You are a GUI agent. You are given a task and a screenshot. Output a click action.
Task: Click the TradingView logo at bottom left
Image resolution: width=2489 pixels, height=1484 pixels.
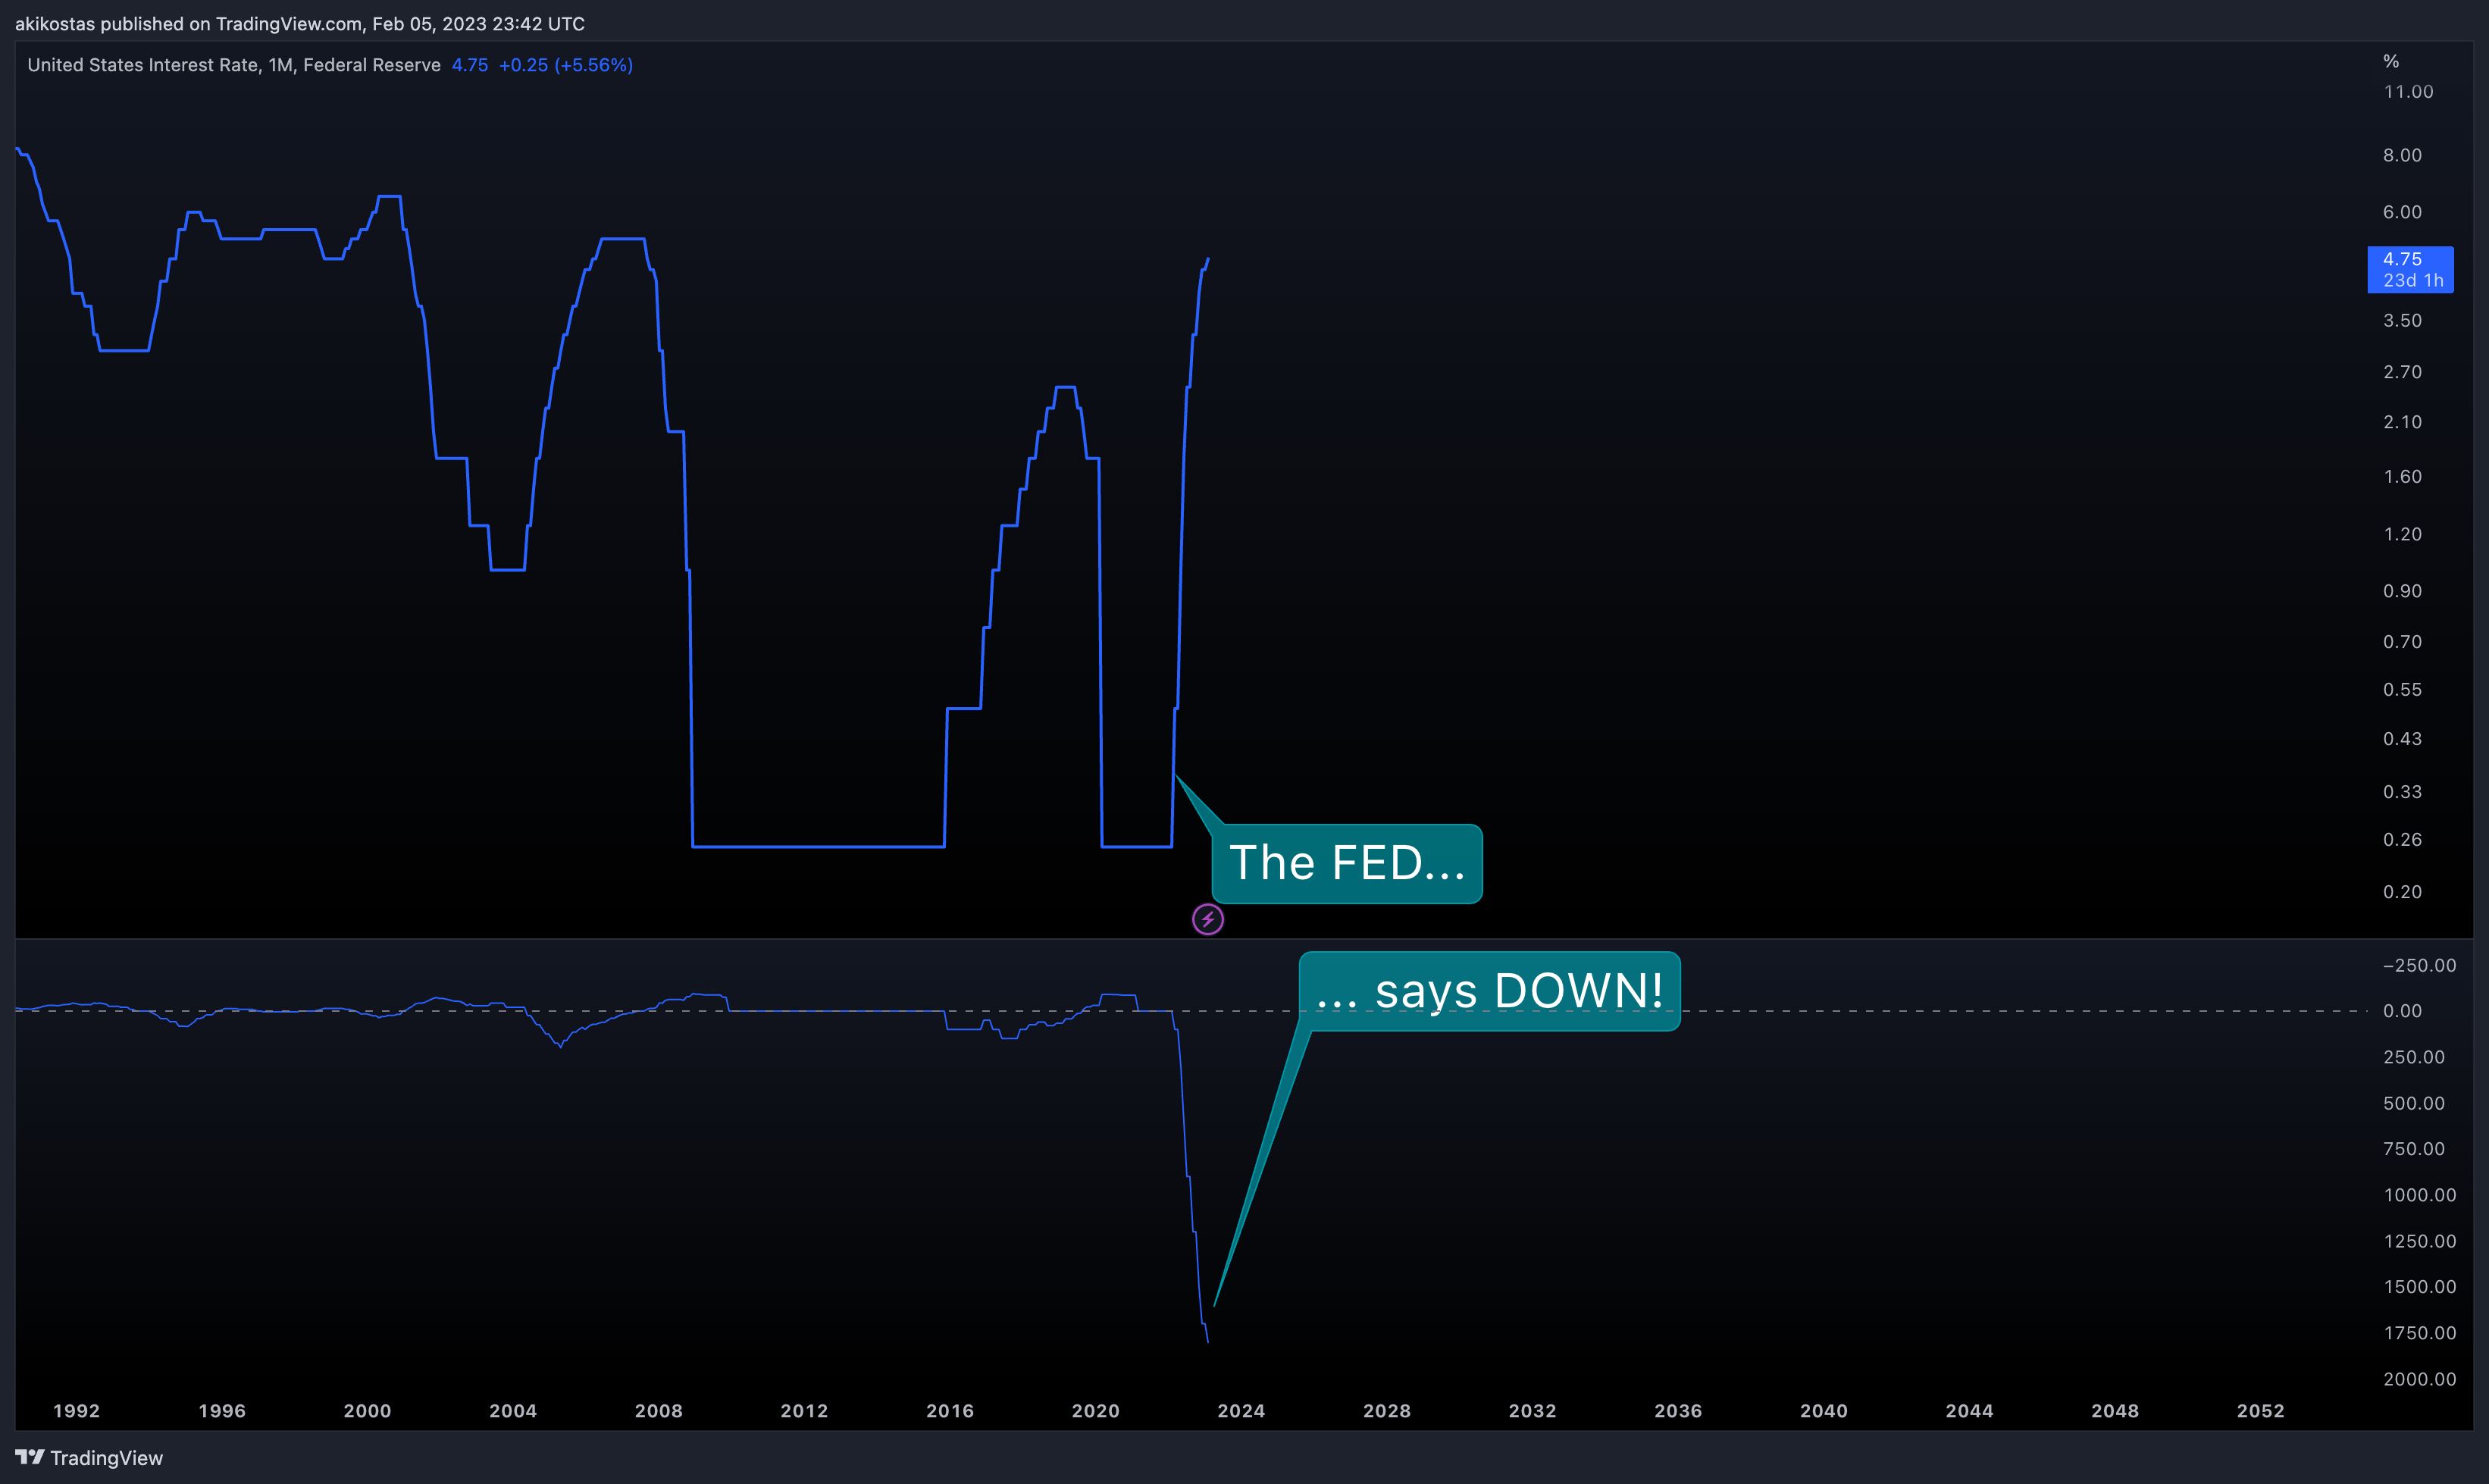[x=89, y=1458]
